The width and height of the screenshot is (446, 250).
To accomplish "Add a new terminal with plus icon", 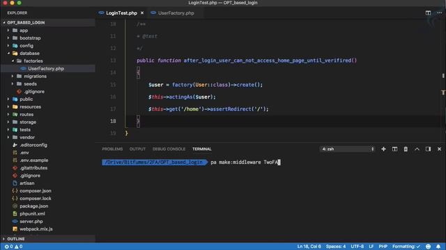I will (x=383, y=149).
